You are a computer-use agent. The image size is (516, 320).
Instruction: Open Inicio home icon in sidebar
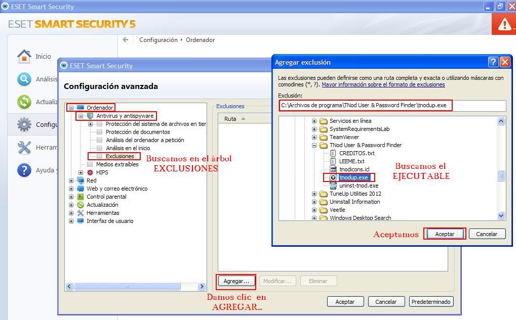(x=24, y=56)
